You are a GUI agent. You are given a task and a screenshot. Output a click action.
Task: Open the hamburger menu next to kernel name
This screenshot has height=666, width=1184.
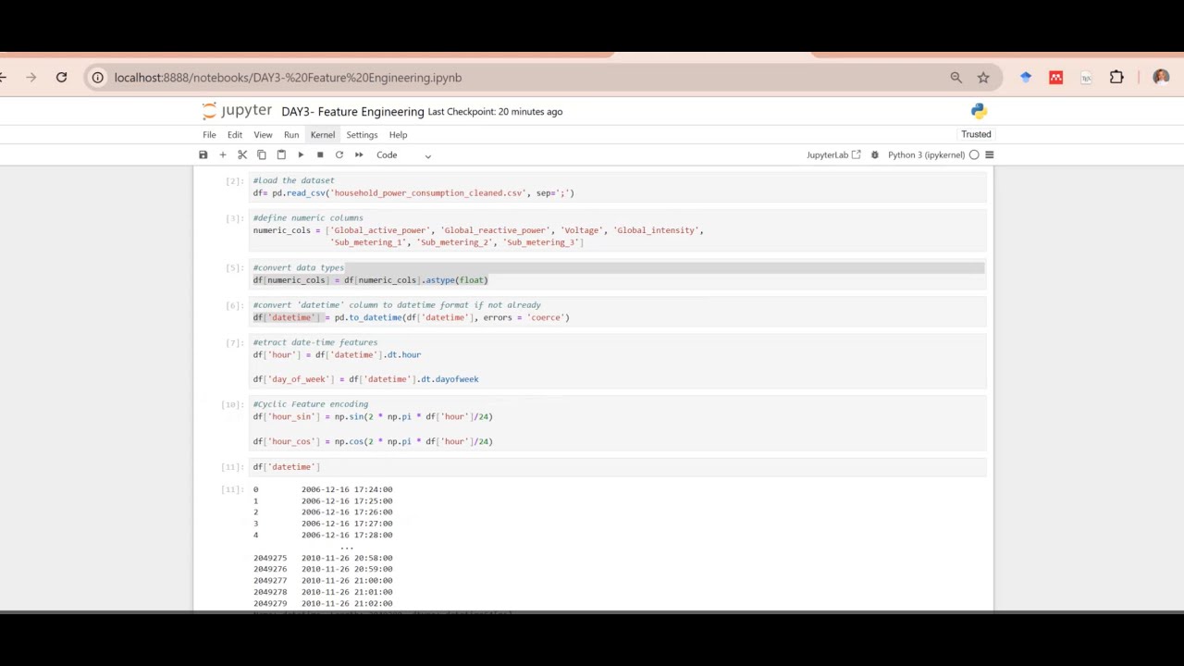tap(989, 155)
